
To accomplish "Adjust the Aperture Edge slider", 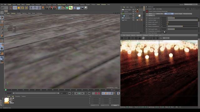I will [182, 20].
